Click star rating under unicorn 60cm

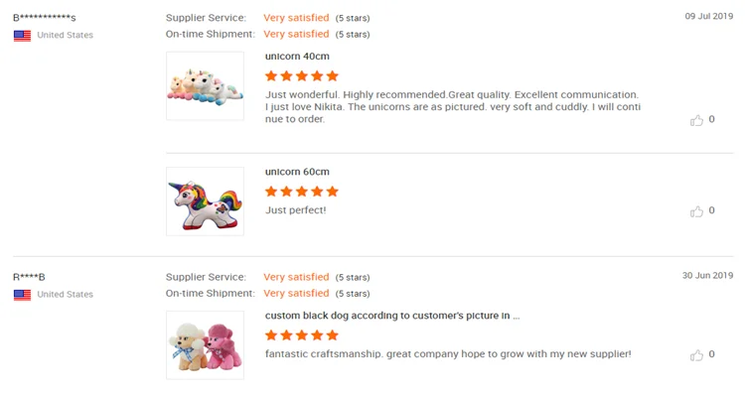click(x=302, y=192)
